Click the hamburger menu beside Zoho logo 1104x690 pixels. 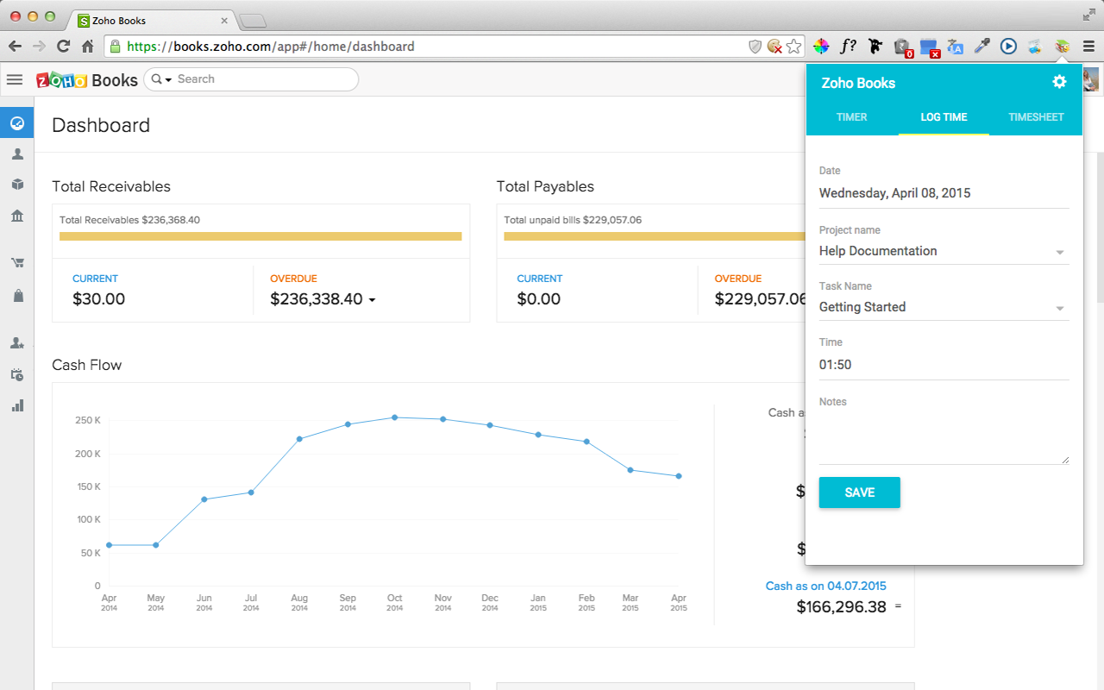pyautogui.click(x=15, y=79)
